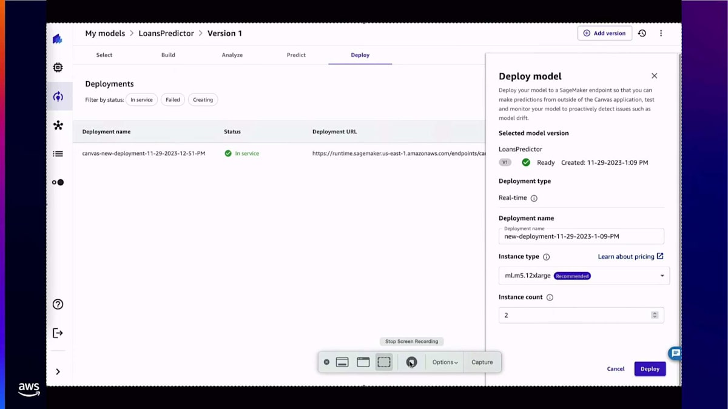Click the Add version button

pyautogui.click(x=605, y=33)
